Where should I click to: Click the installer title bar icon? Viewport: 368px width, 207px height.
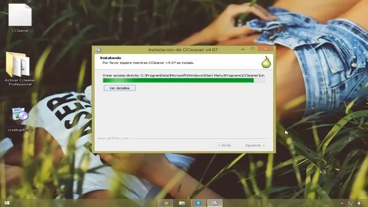98,49
